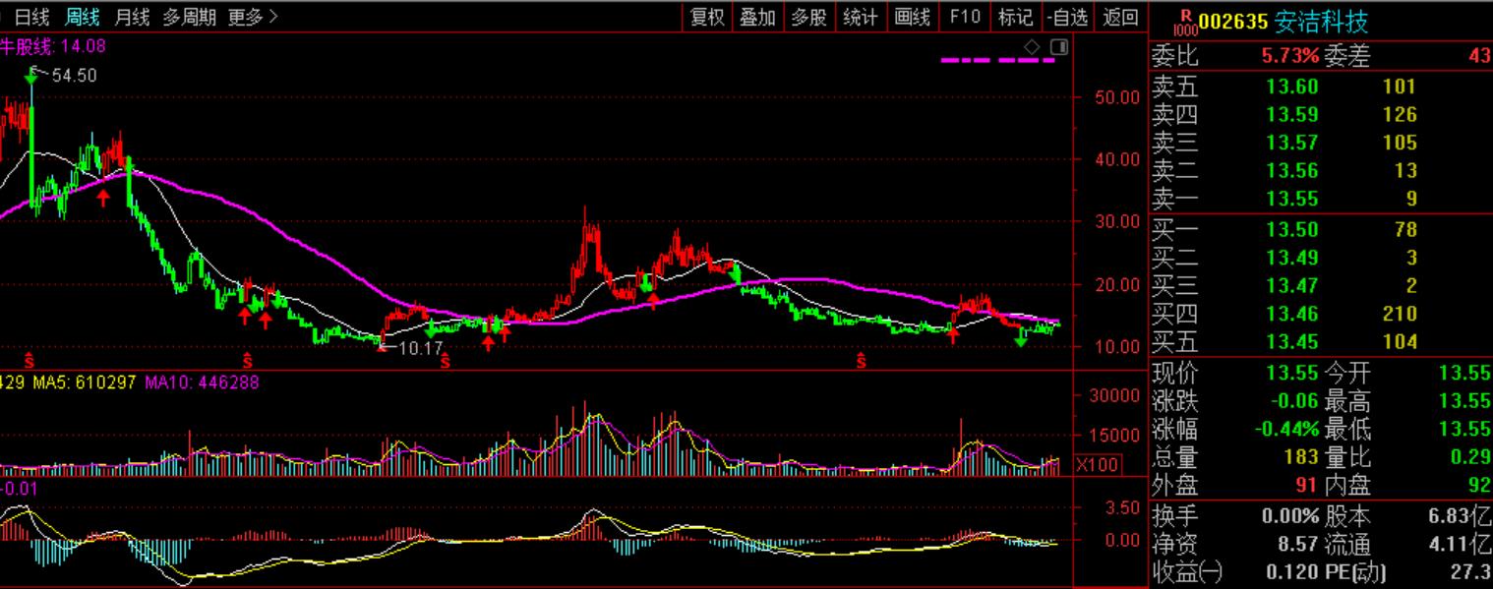
Task: Click the 内盘 value 92
Action: (x=1478, y=486)
